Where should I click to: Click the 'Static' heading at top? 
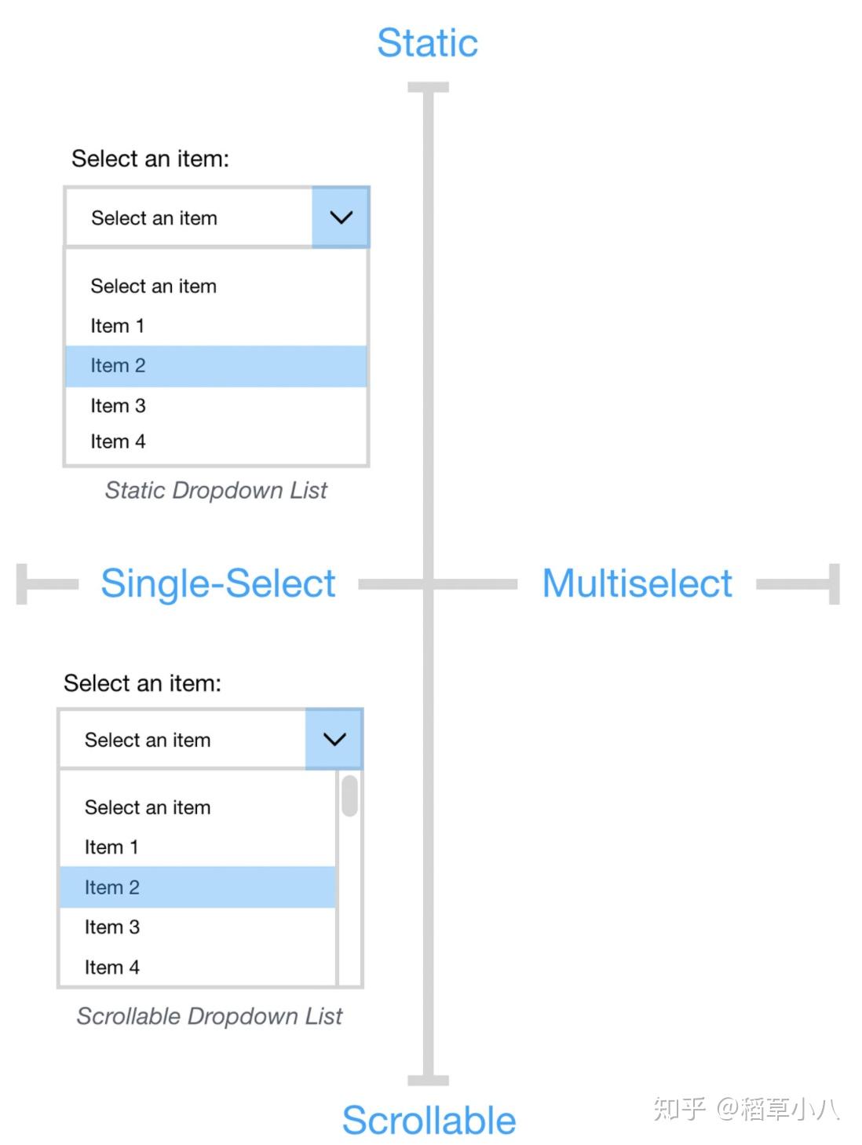coord(427,43)
